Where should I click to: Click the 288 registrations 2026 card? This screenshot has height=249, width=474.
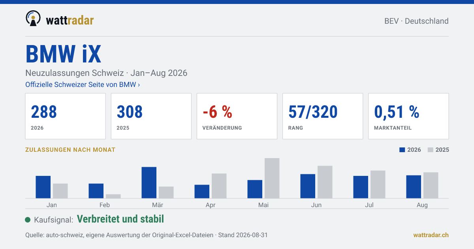(66, 116)
